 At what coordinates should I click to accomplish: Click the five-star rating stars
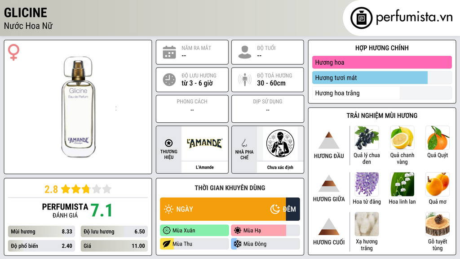86,189
